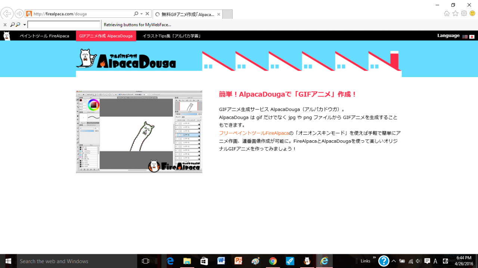
Task: Switch language with the Japan flag icon
Action: pos(472,36)
